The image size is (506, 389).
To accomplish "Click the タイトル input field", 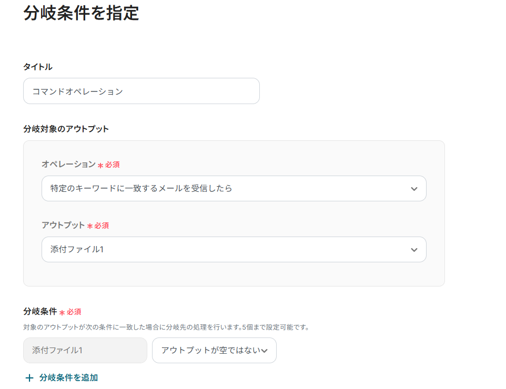I will pos(141,91).
